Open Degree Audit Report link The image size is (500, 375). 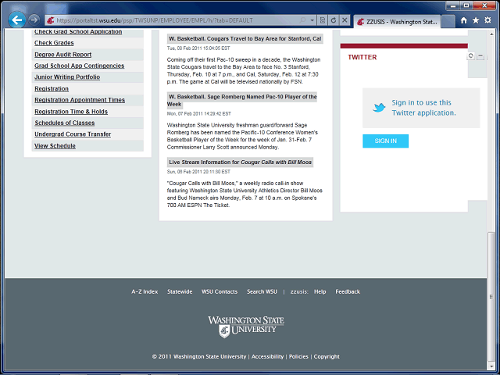[62, 55]
